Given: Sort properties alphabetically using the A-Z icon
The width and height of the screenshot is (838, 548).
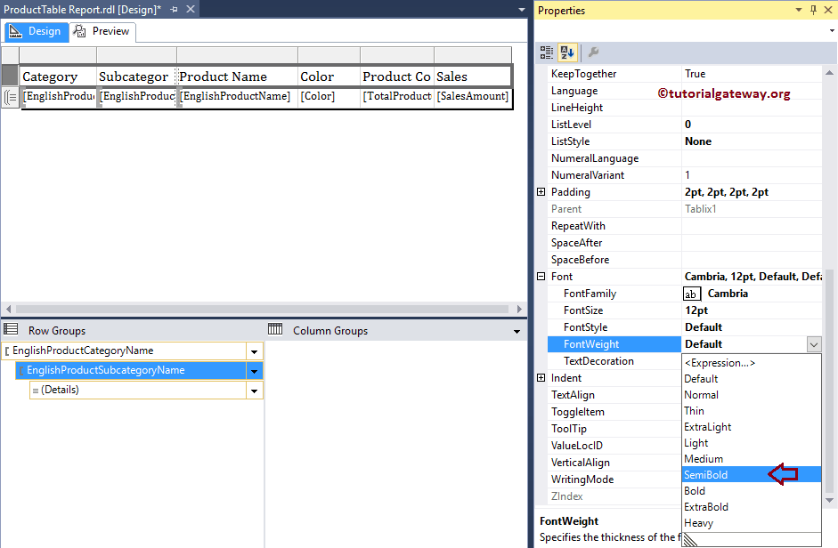Looking at the screenshot, I should tap(567, 52).
